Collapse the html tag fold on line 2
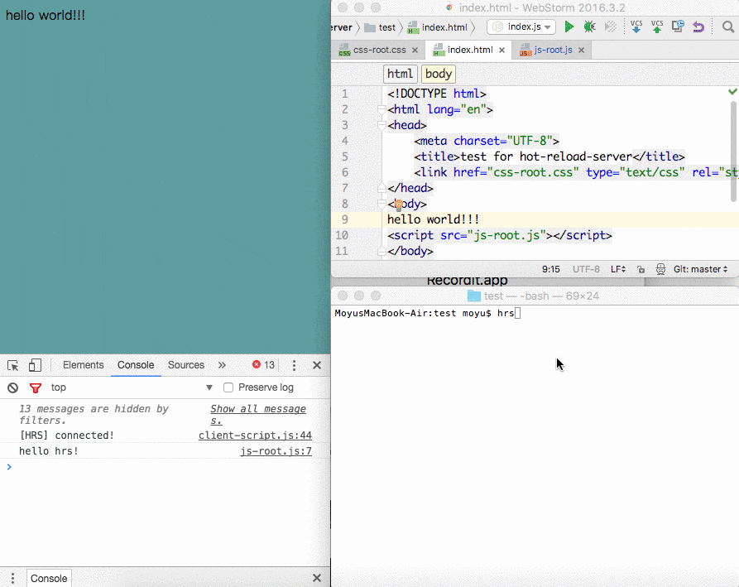739x587 pixels. pyautogui.click(x=381, y=110)
